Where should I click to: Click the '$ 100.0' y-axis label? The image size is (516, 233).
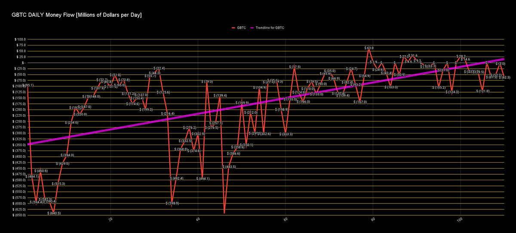point(20,39)
